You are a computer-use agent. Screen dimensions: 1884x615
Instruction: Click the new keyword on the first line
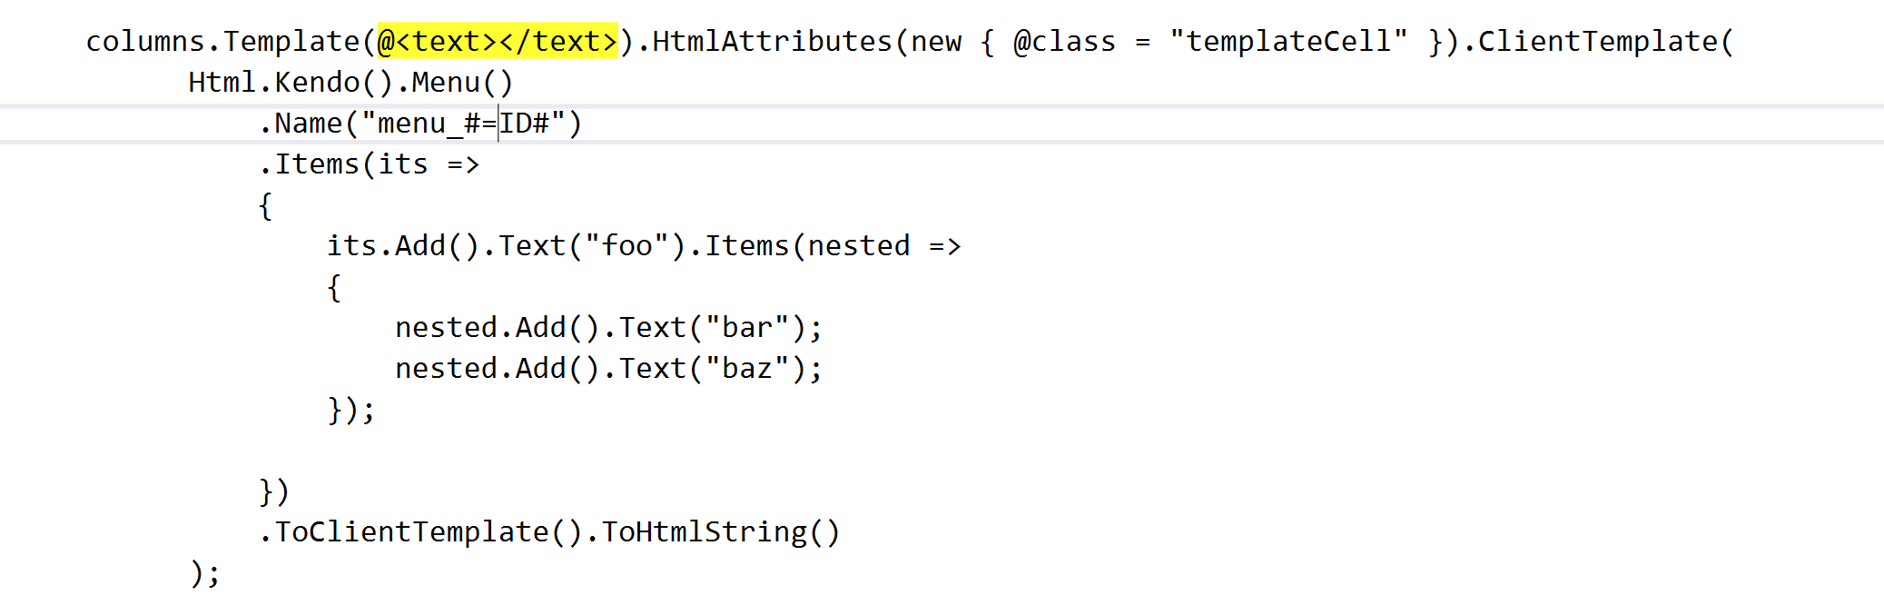click(936, 42)
